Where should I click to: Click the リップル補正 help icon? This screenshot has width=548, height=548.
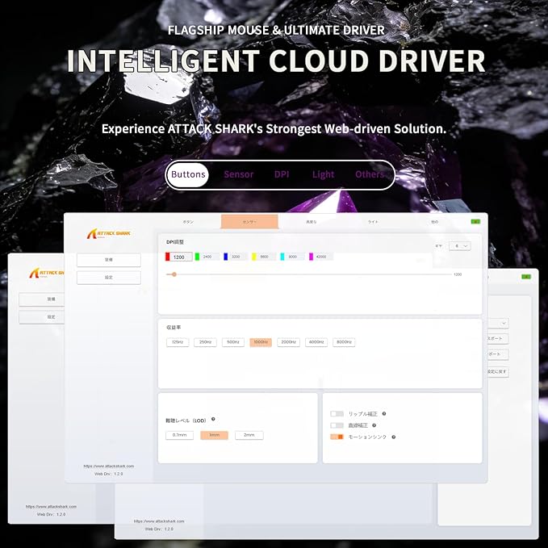tap(384, 413)
